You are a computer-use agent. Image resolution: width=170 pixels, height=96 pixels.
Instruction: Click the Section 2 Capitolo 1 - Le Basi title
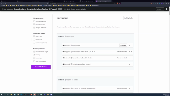[x=72, y=80]
